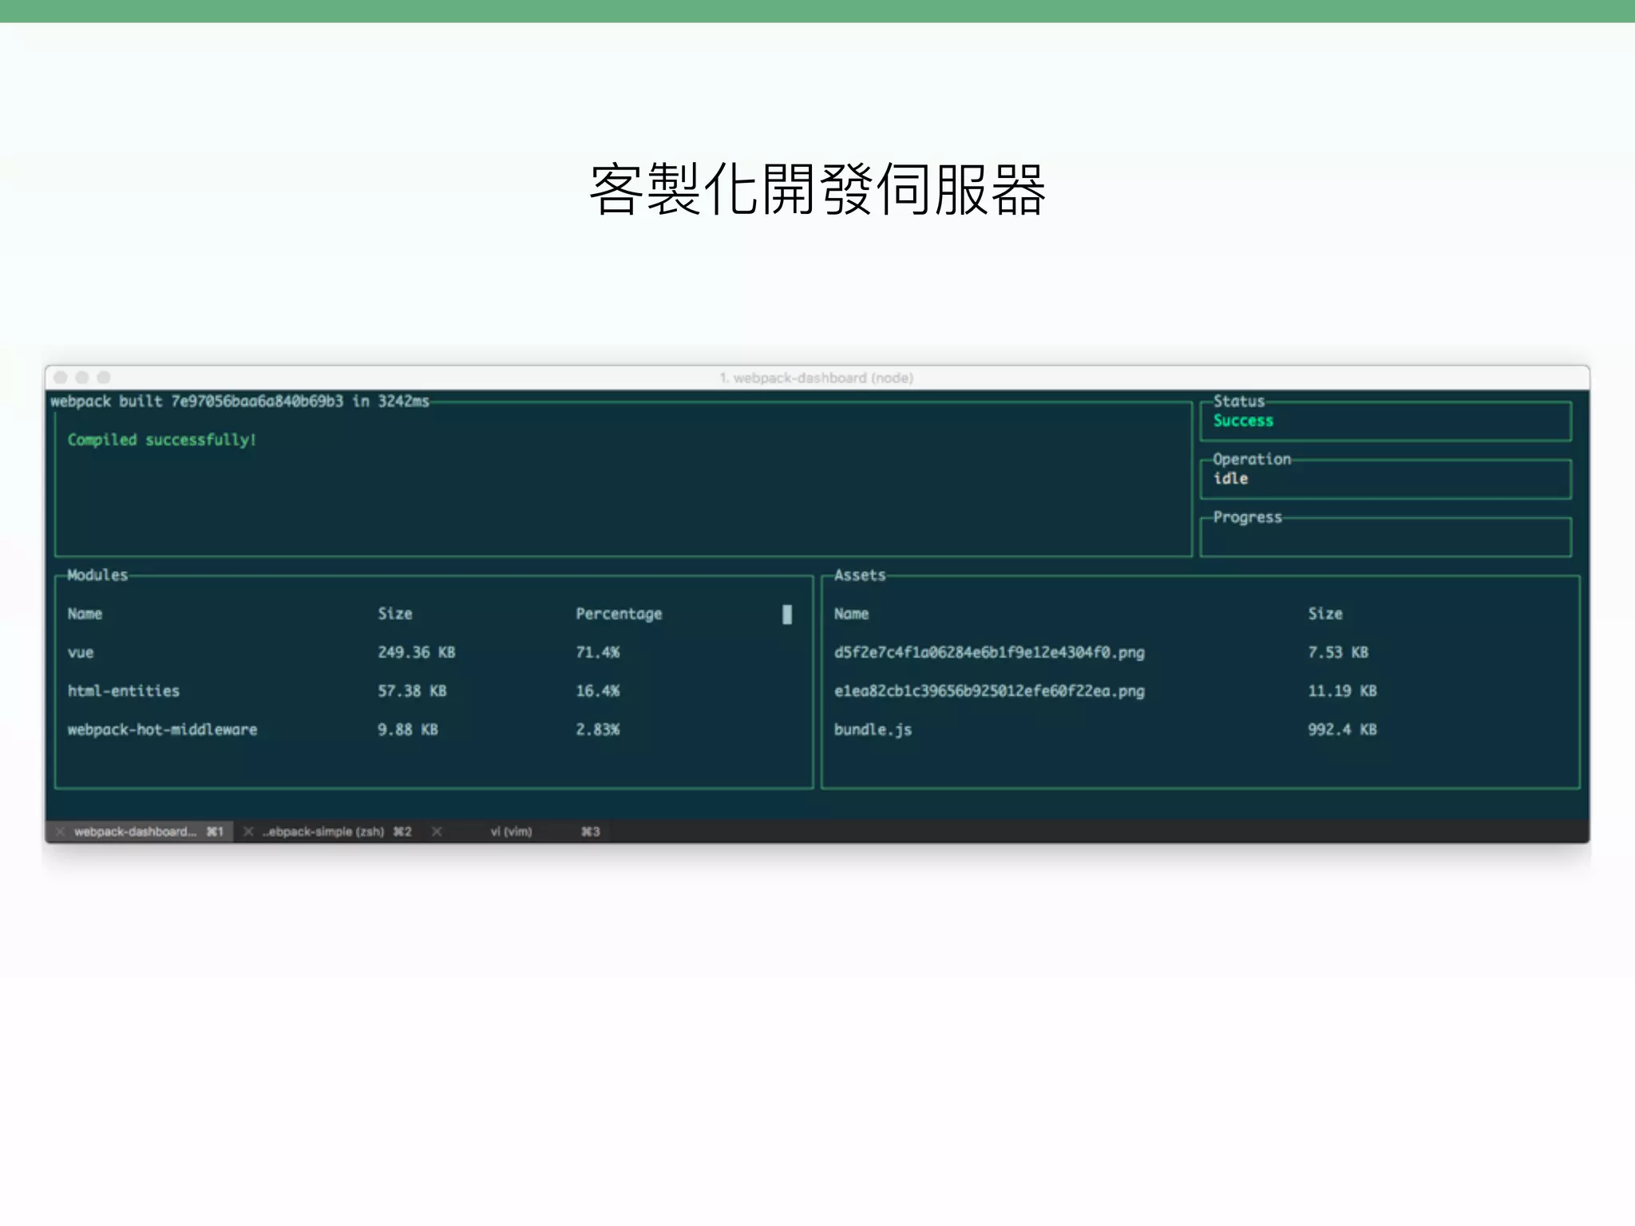Image resolution: width=1635 pixels, height=1226 pixels.
Task: Click the green zoom window button
Action: point(104,378)
